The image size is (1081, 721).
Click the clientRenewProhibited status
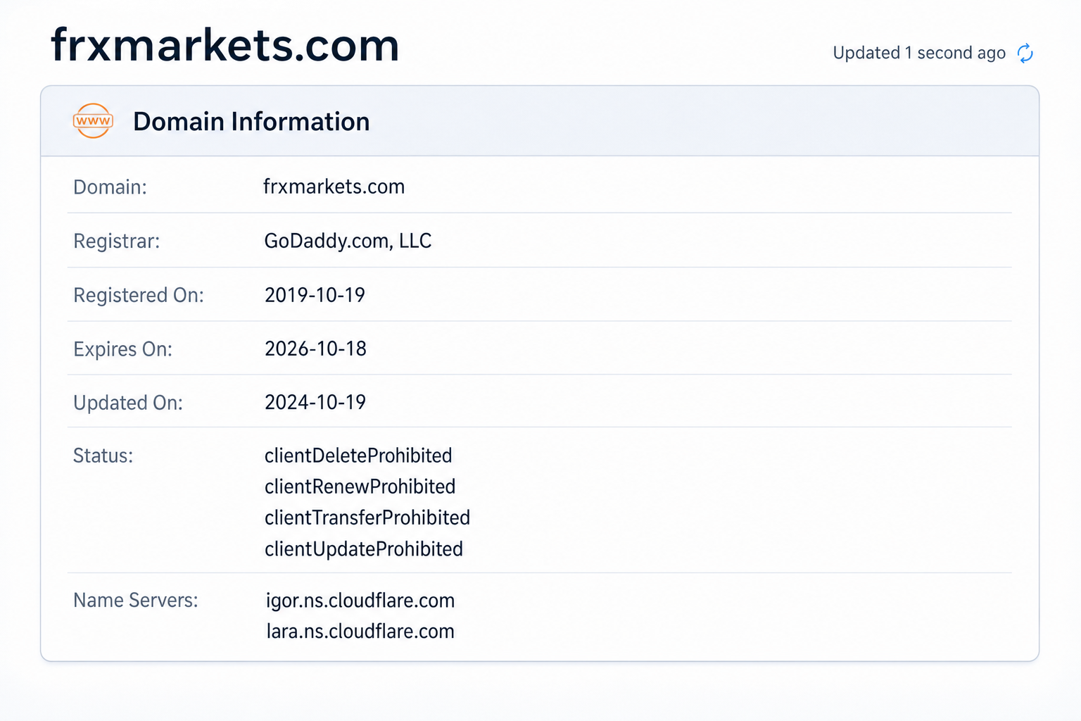pos(360,487)
